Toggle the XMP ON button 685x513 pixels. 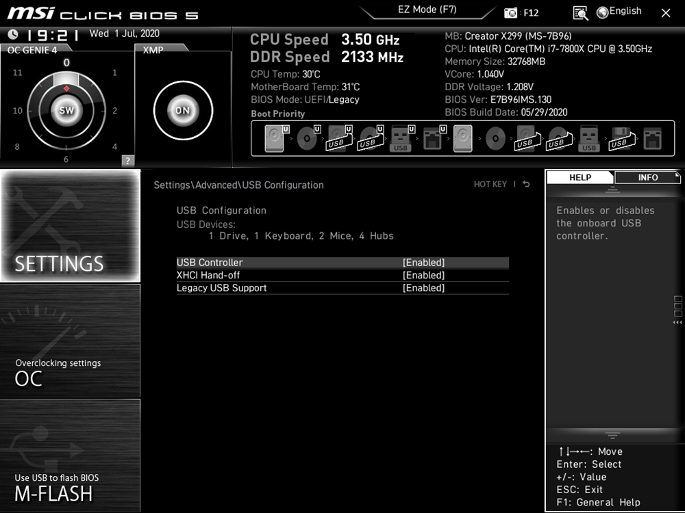tap(183, 110)
